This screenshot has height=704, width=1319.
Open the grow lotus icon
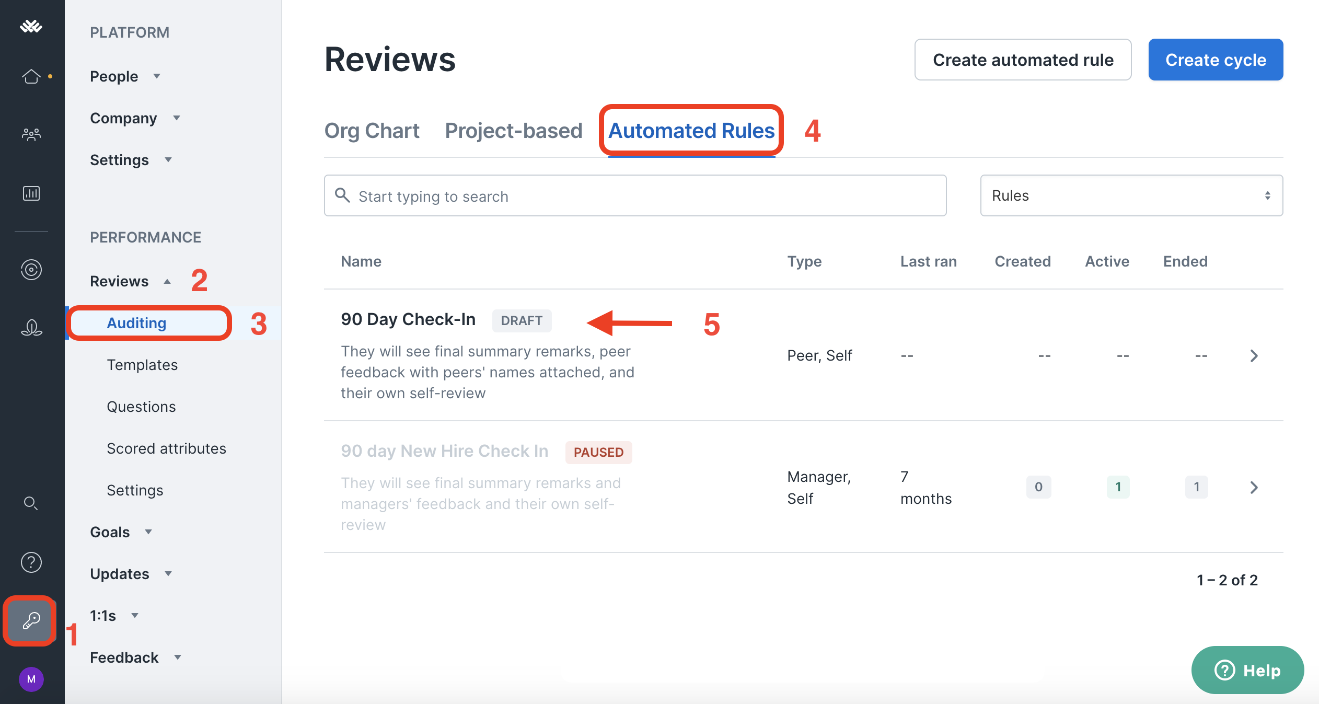(x=31, y=328)
